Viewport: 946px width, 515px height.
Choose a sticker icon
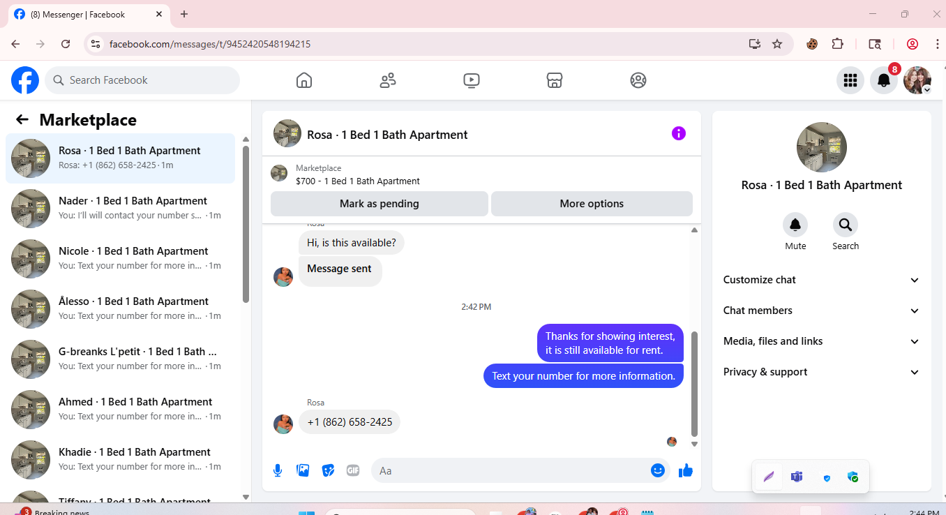pyautogui.click(x=328, y=470)
